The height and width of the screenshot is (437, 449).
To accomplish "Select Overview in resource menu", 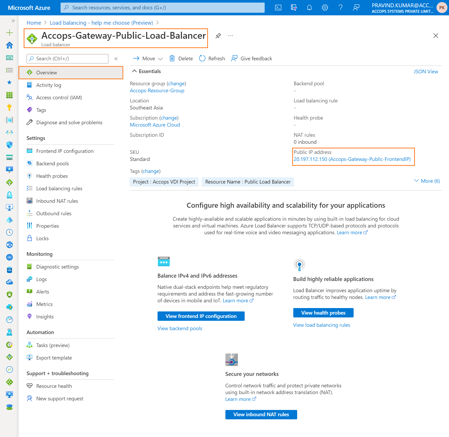I will coord(71,73).
